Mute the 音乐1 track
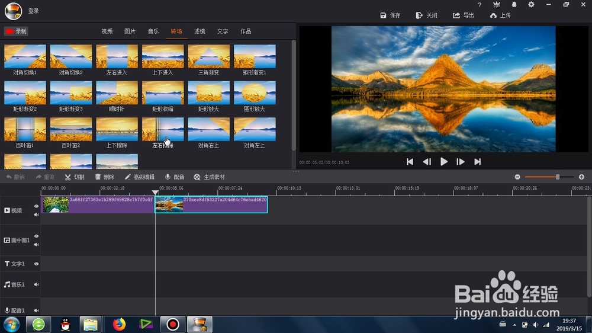 click(36, 284)
